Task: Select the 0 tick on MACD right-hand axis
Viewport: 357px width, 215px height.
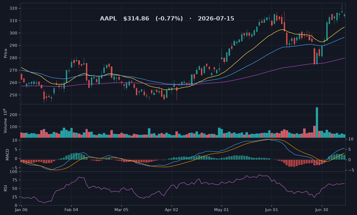Action: coord(350,160)
